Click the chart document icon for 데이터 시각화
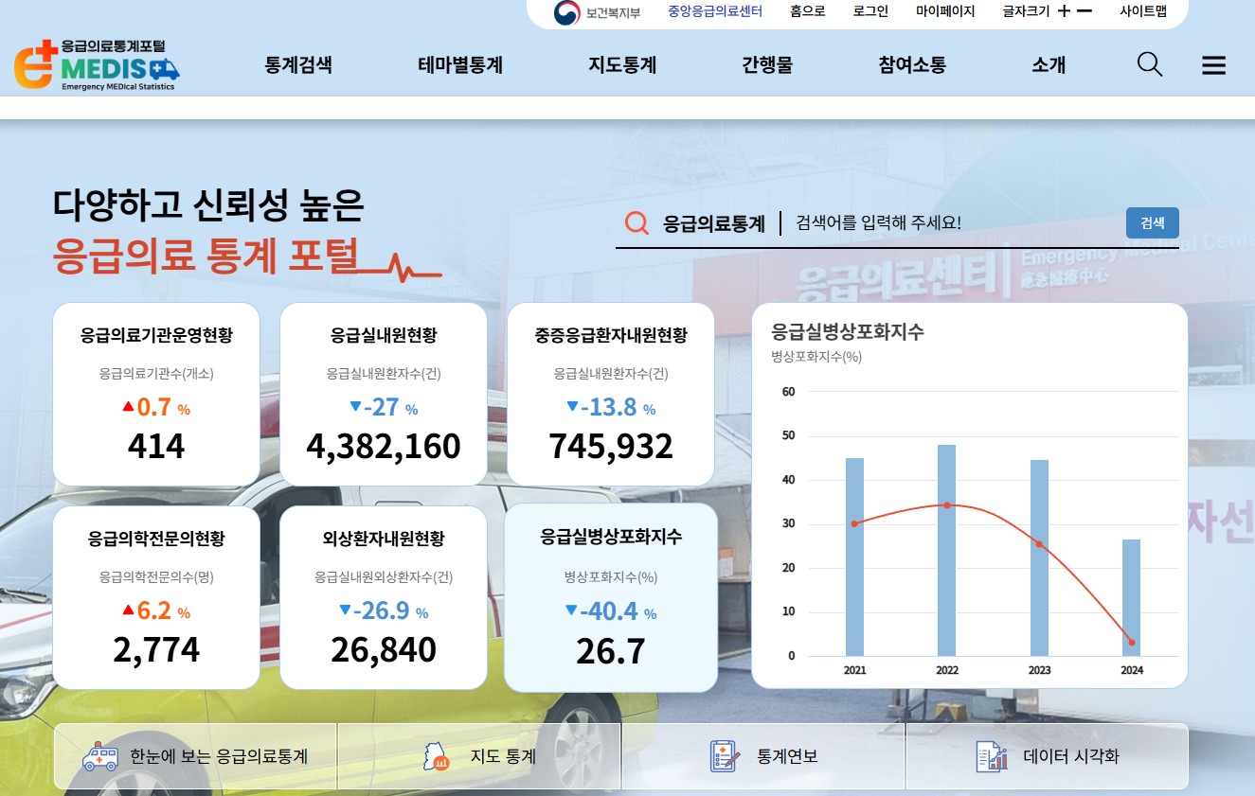Viewport: 1255px width, 796px height. (991, 756)
